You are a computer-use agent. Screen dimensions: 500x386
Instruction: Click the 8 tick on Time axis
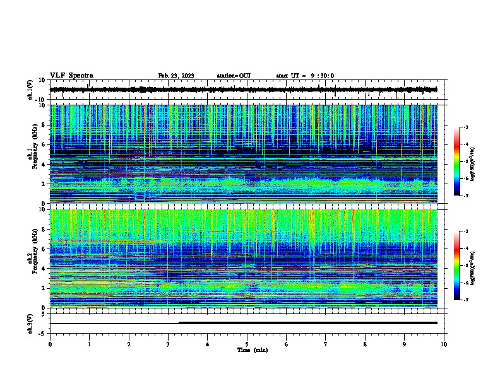(365, 344)
